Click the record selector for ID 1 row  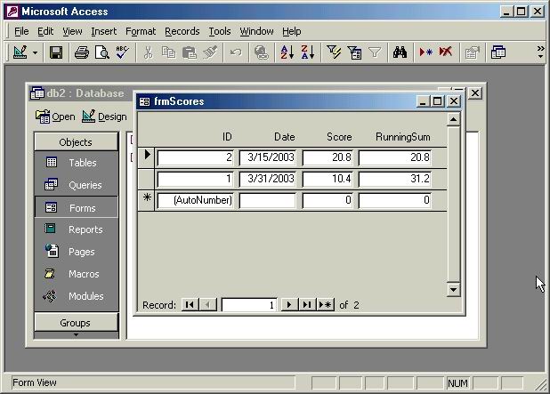pos(146,179)
